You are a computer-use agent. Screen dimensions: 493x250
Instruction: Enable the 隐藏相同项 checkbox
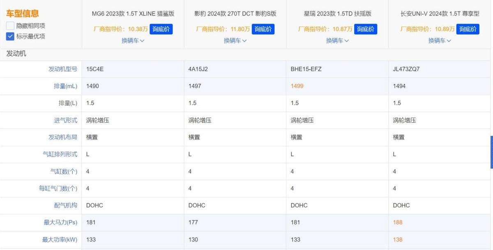(10, 25)
